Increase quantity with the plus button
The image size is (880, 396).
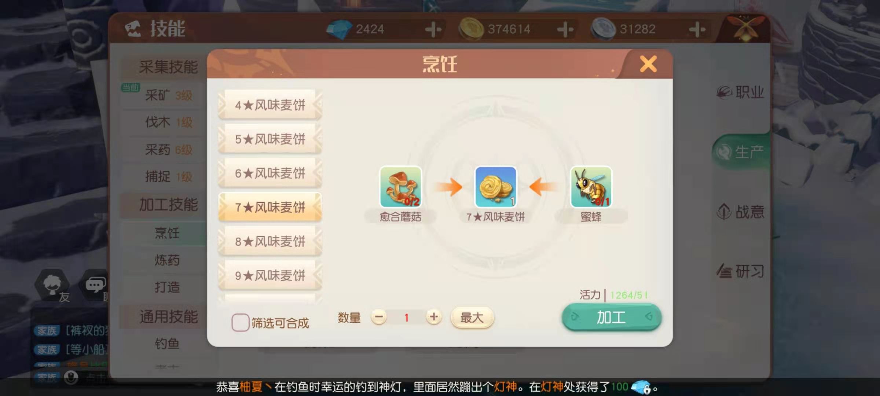pyautogui.click(x=434, y=317)
